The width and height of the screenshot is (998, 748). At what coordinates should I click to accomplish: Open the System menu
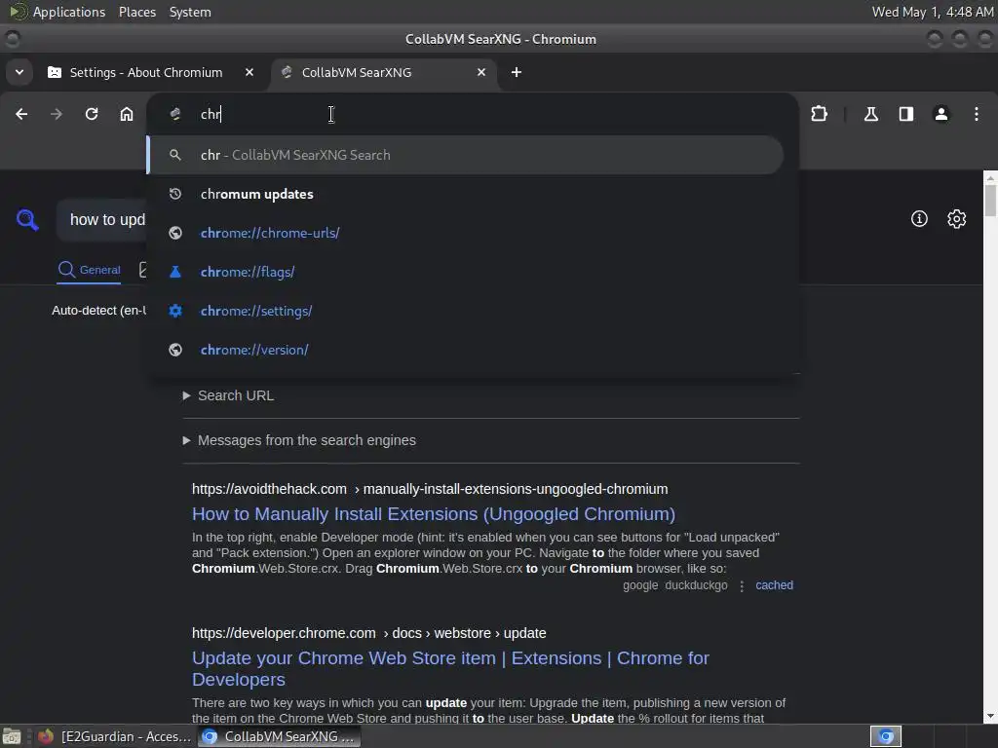pyautogui.click(x=190, y=12)
